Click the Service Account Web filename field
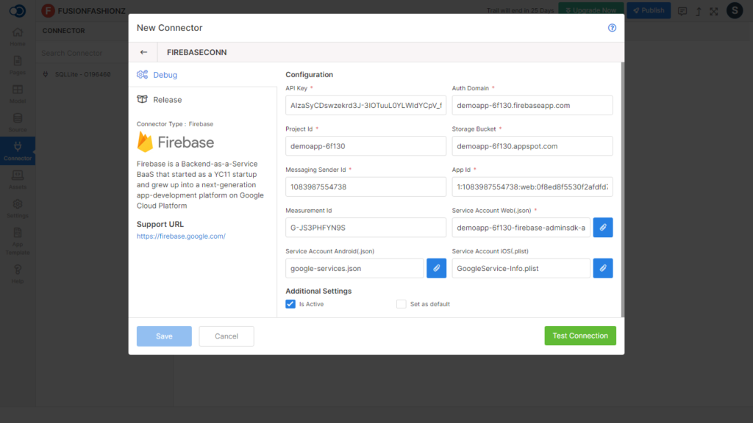The width and height of the screenshot is (753, 423). 521,228
